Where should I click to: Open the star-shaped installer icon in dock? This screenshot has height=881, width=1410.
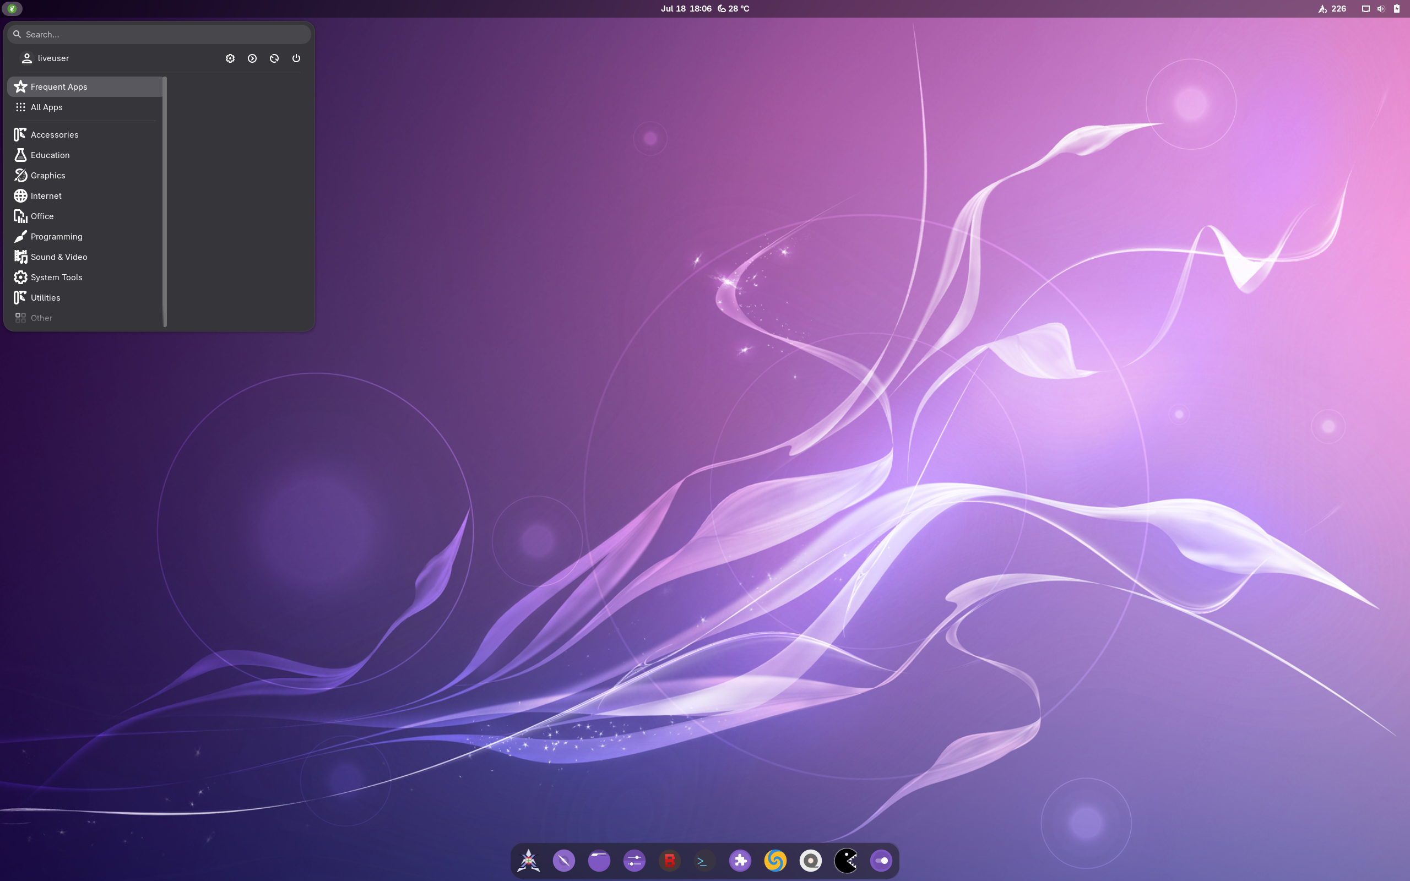click(x=528, y=860)
